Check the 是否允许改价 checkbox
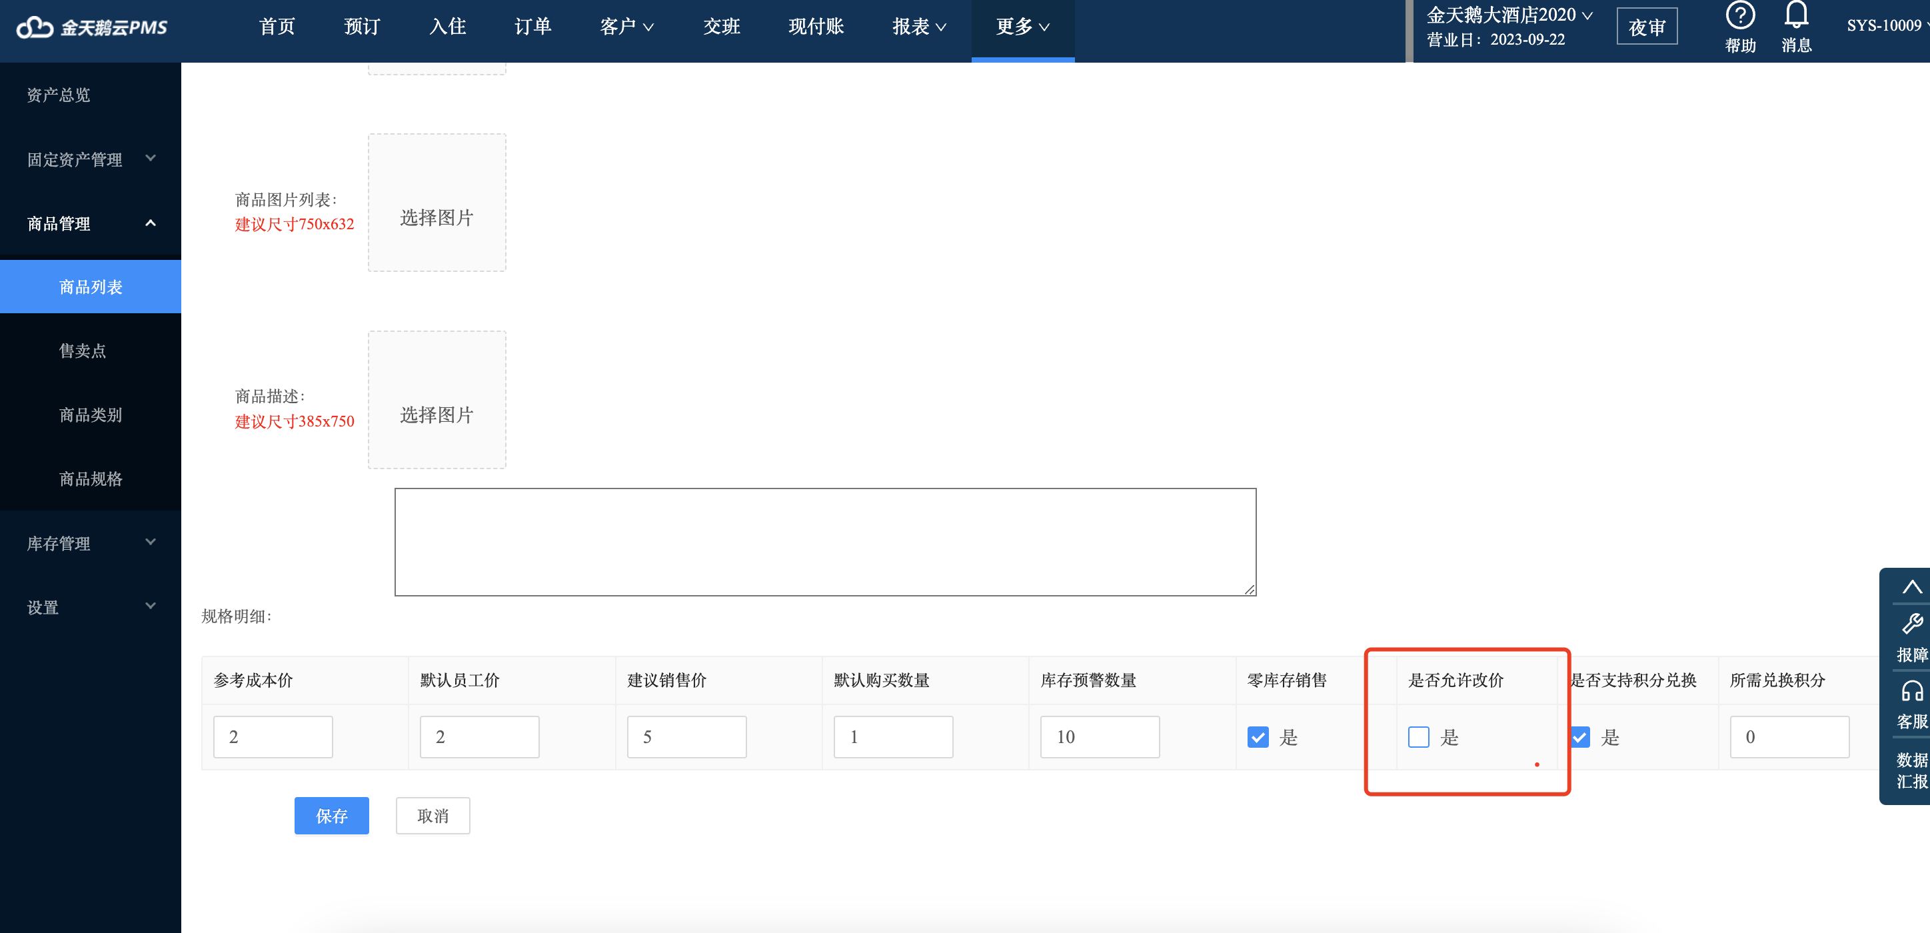The width and height of the screenshot is (1930, 933). [x=1418, y=736]
